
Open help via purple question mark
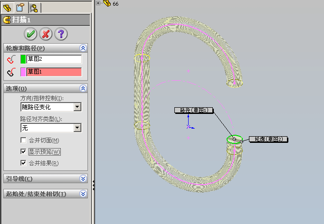click(61, 34)
